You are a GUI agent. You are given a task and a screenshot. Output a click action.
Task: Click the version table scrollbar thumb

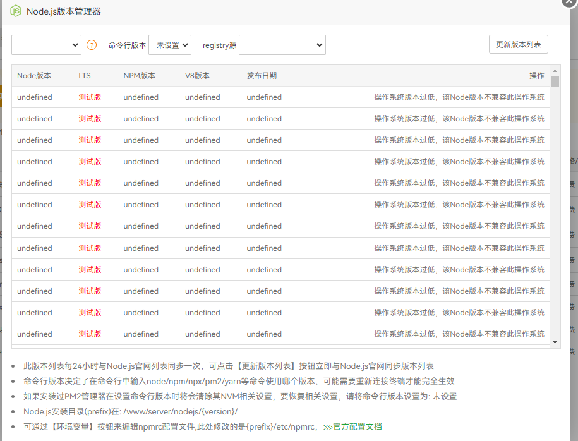[555, 81]
